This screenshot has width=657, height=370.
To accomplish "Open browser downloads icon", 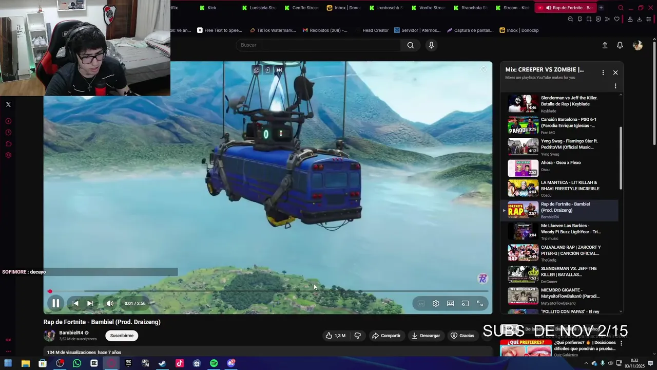I will pos(639,19).
